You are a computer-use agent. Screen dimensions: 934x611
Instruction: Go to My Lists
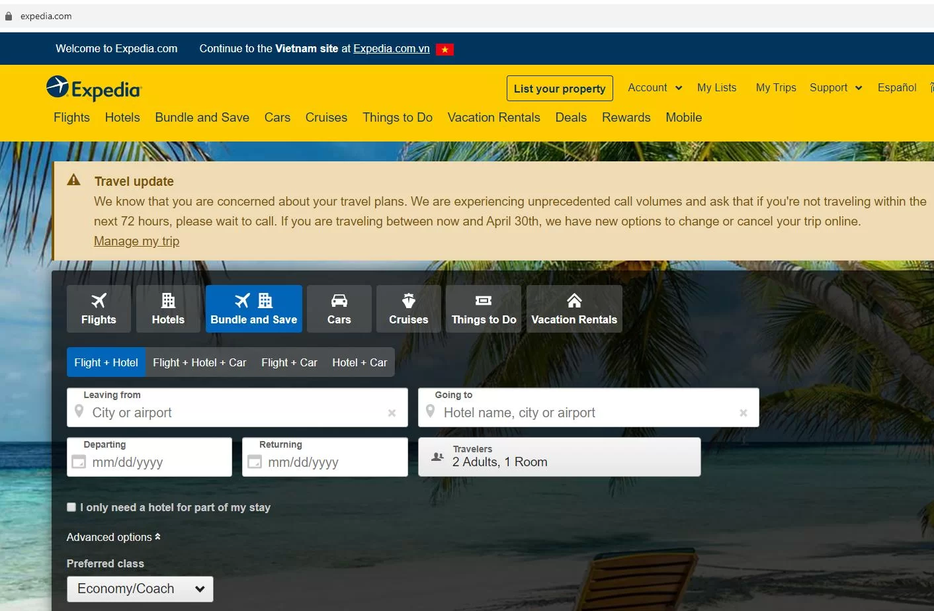716,87
